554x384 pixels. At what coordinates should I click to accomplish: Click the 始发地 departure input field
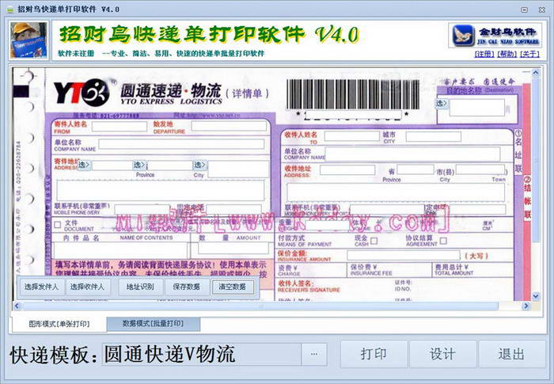click(x=229, y=126)
